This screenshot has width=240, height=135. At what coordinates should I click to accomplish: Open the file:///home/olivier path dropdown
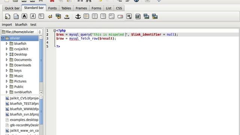pyautogui.click(x=22, y=32)
